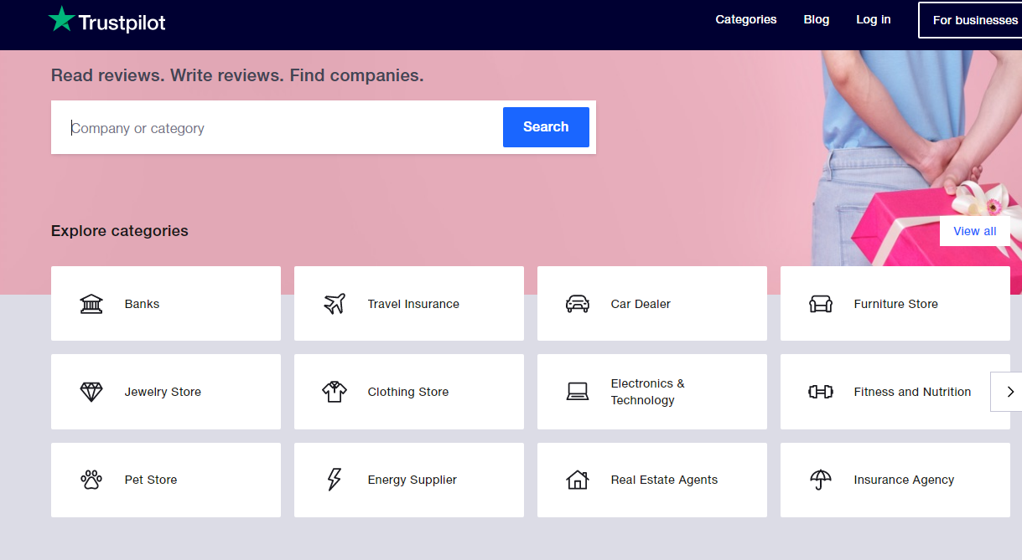The height and width of the screenshot is (560, 1022).
Task: Click the Trustpilot wordmark text
Action: pos(122,23)
